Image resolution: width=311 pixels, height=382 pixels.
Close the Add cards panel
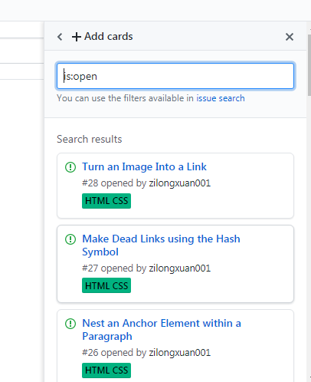[x=290, y=37]
